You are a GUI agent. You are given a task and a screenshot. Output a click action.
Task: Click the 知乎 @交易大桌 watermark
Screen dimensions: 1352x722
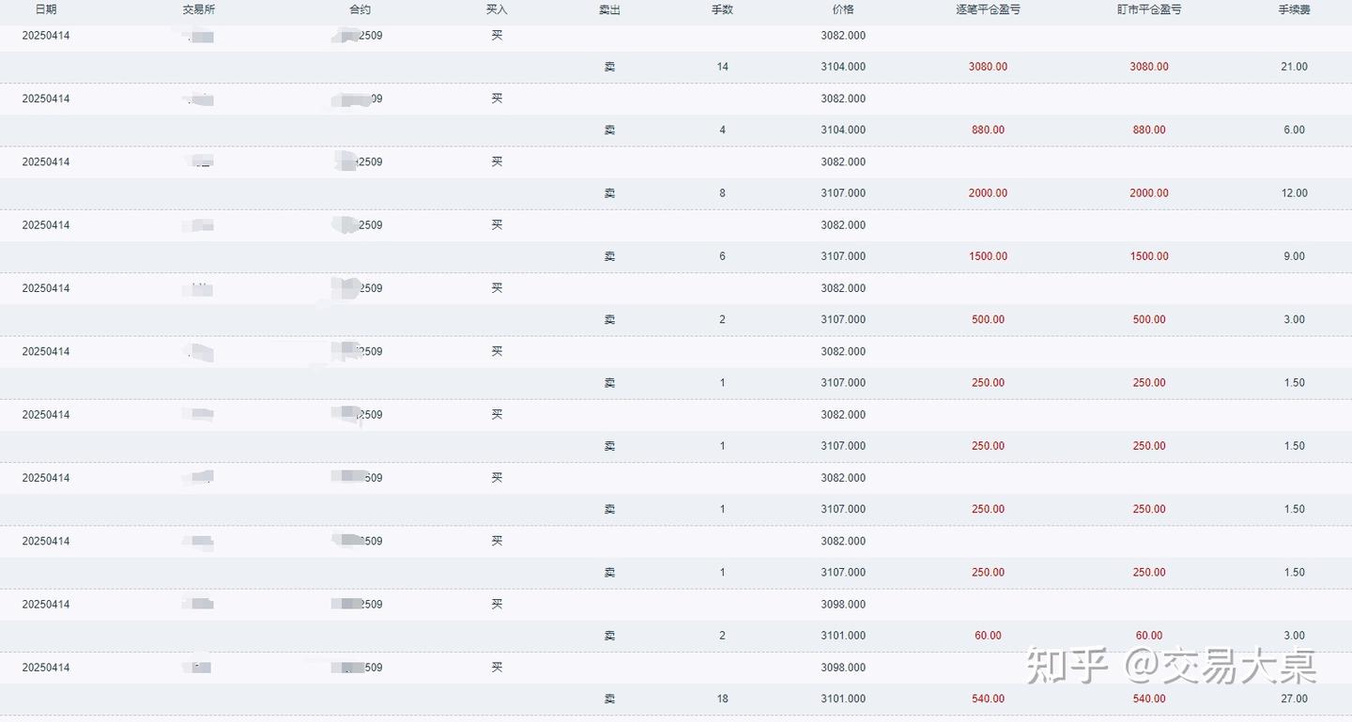(x=1171, y=666)
